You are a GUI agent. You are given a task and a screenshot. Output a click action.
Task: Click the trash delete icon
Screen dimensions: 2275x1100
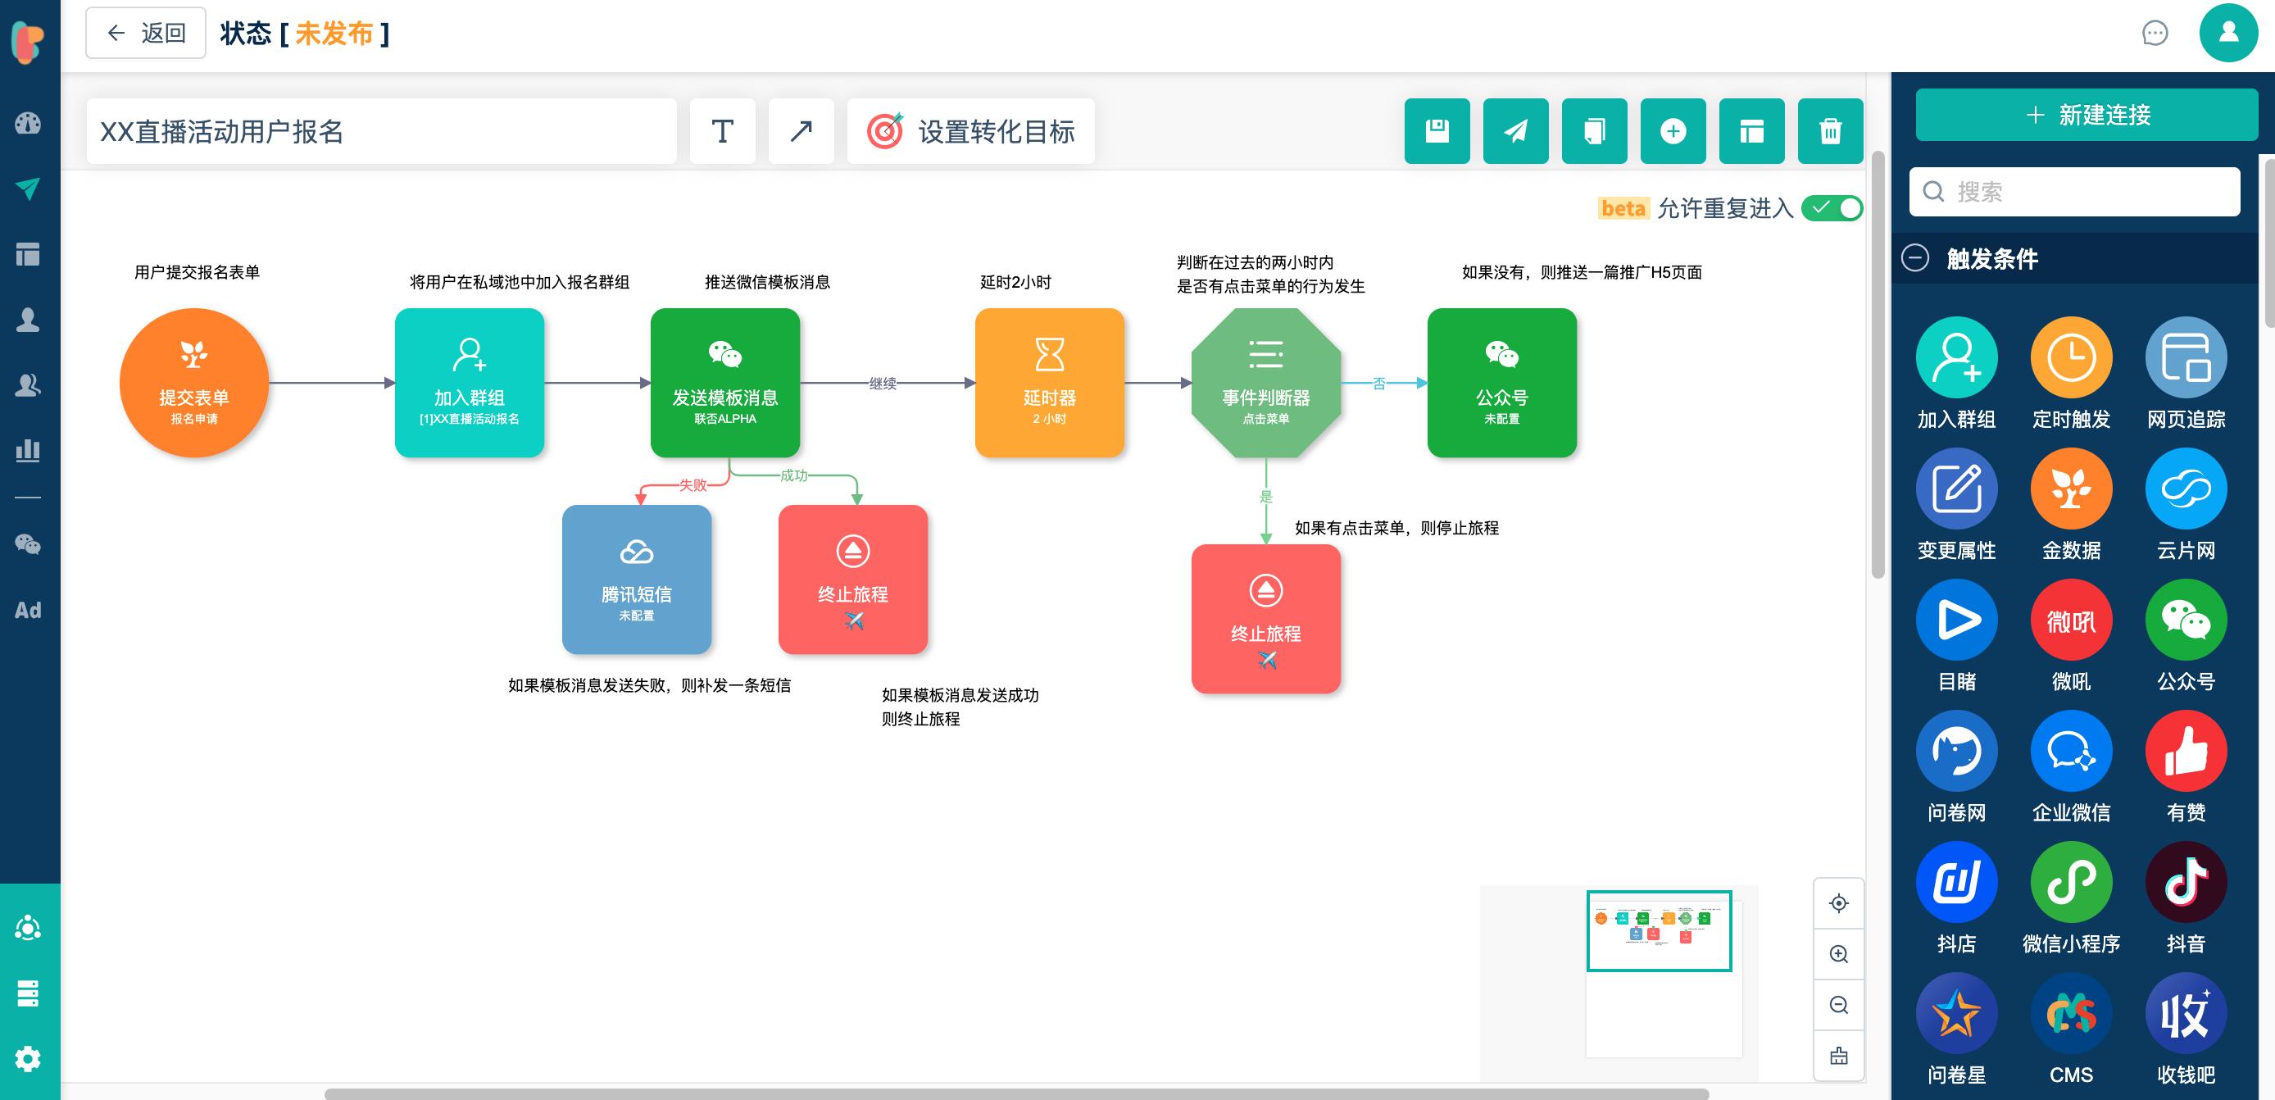pos(1830,132)
